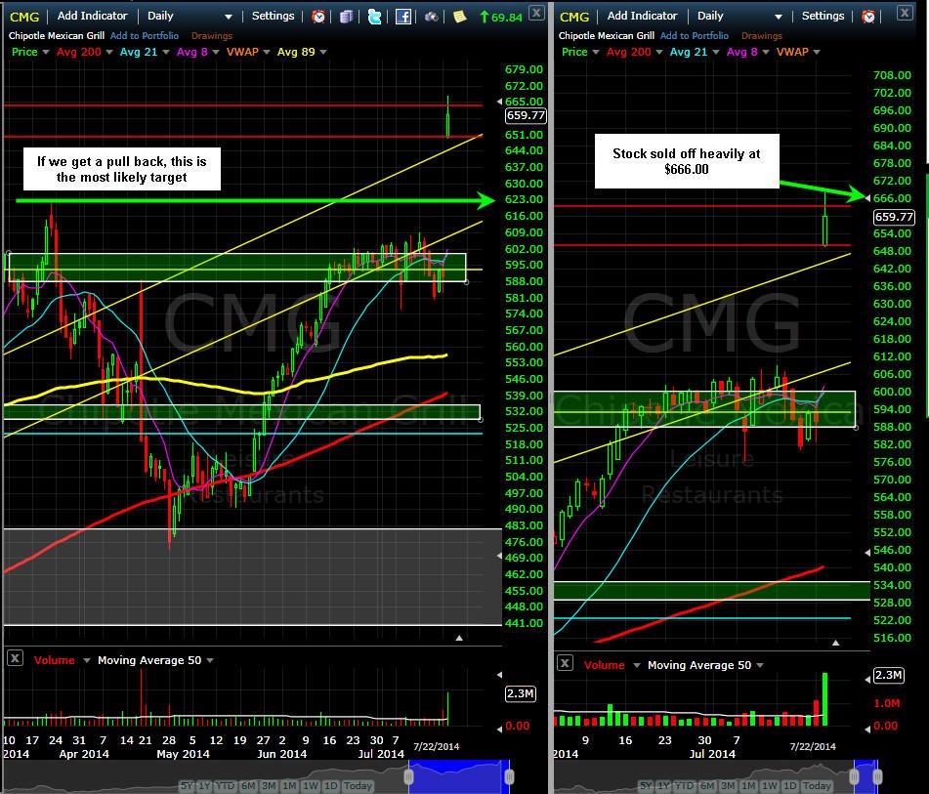
Task: Open Settings in the left chart toolbar
Action: click(274, 16)
